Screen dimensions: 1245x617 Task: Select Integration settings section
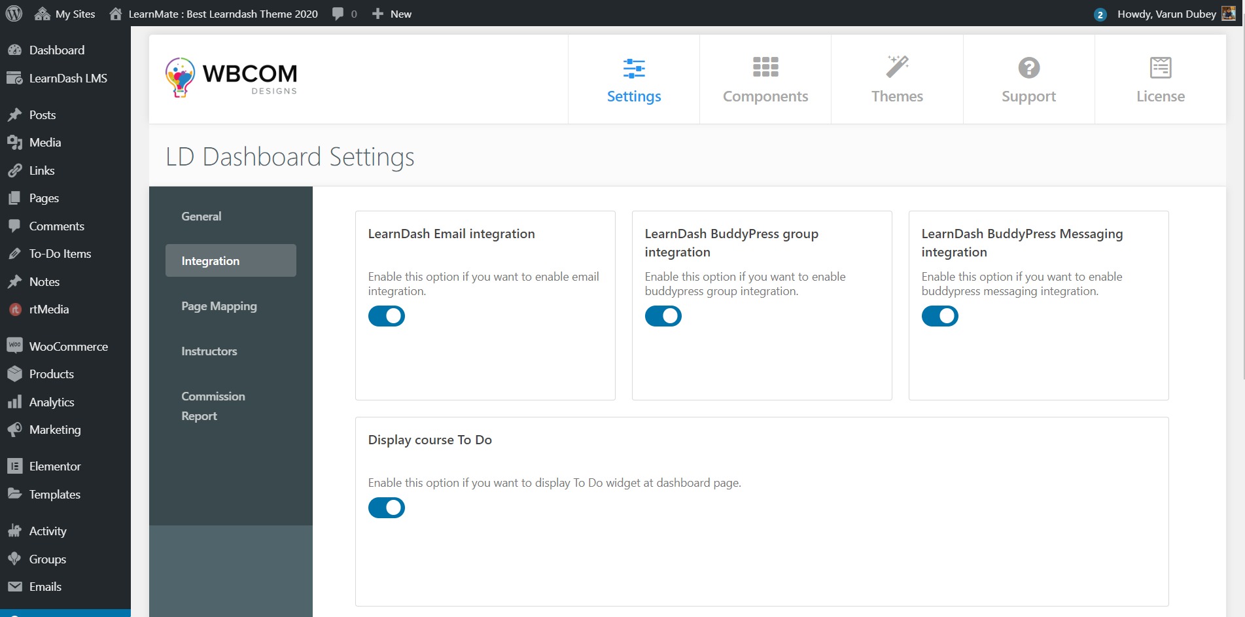(231, 260)
